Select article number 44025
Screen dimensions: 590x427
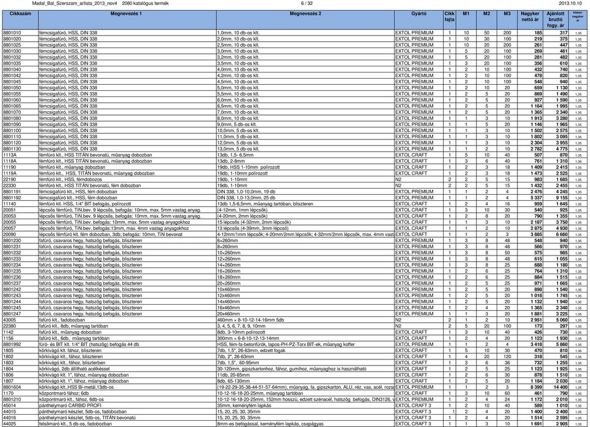[x=9, y=424]
